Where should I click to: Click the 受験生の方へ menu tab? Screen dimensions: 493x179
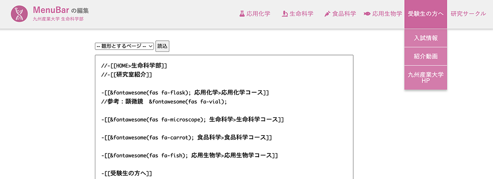pyautogui.click(x=426, y=14)
